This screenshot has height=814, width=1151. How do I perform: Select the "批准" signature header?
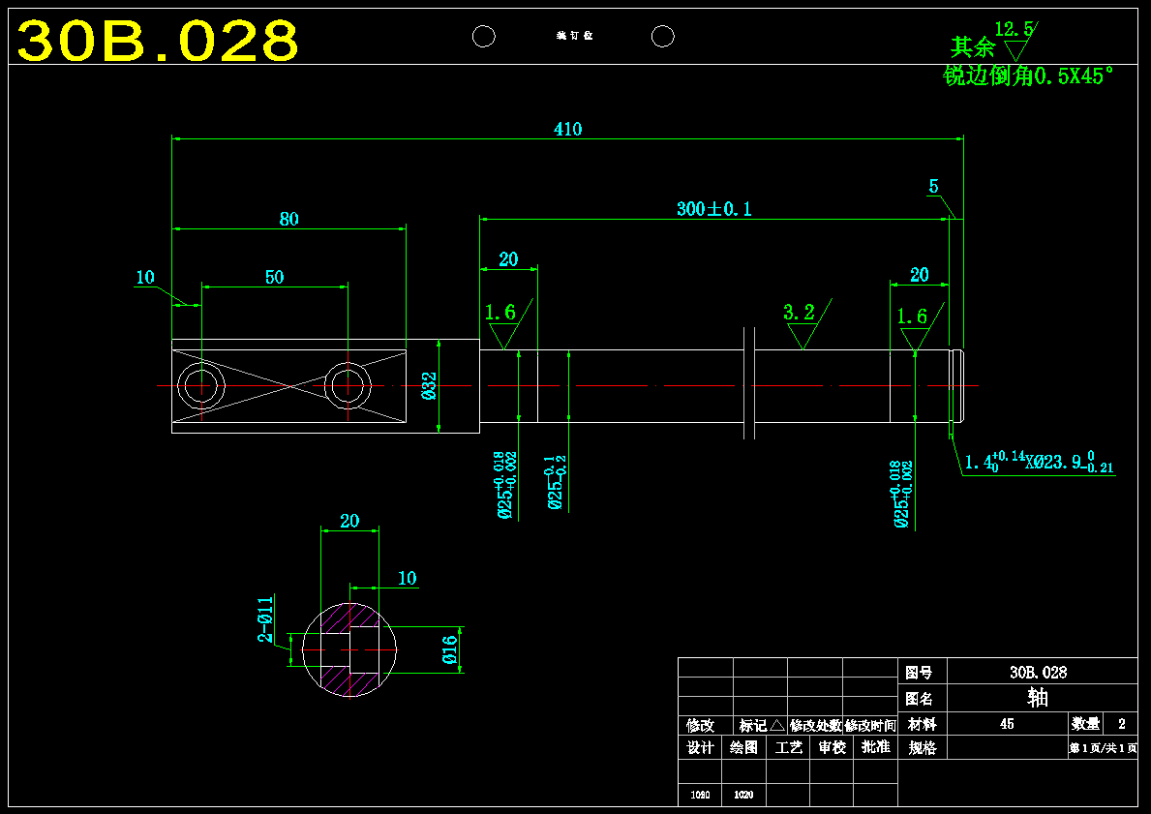pyautogui.click(x=876, y=748)
